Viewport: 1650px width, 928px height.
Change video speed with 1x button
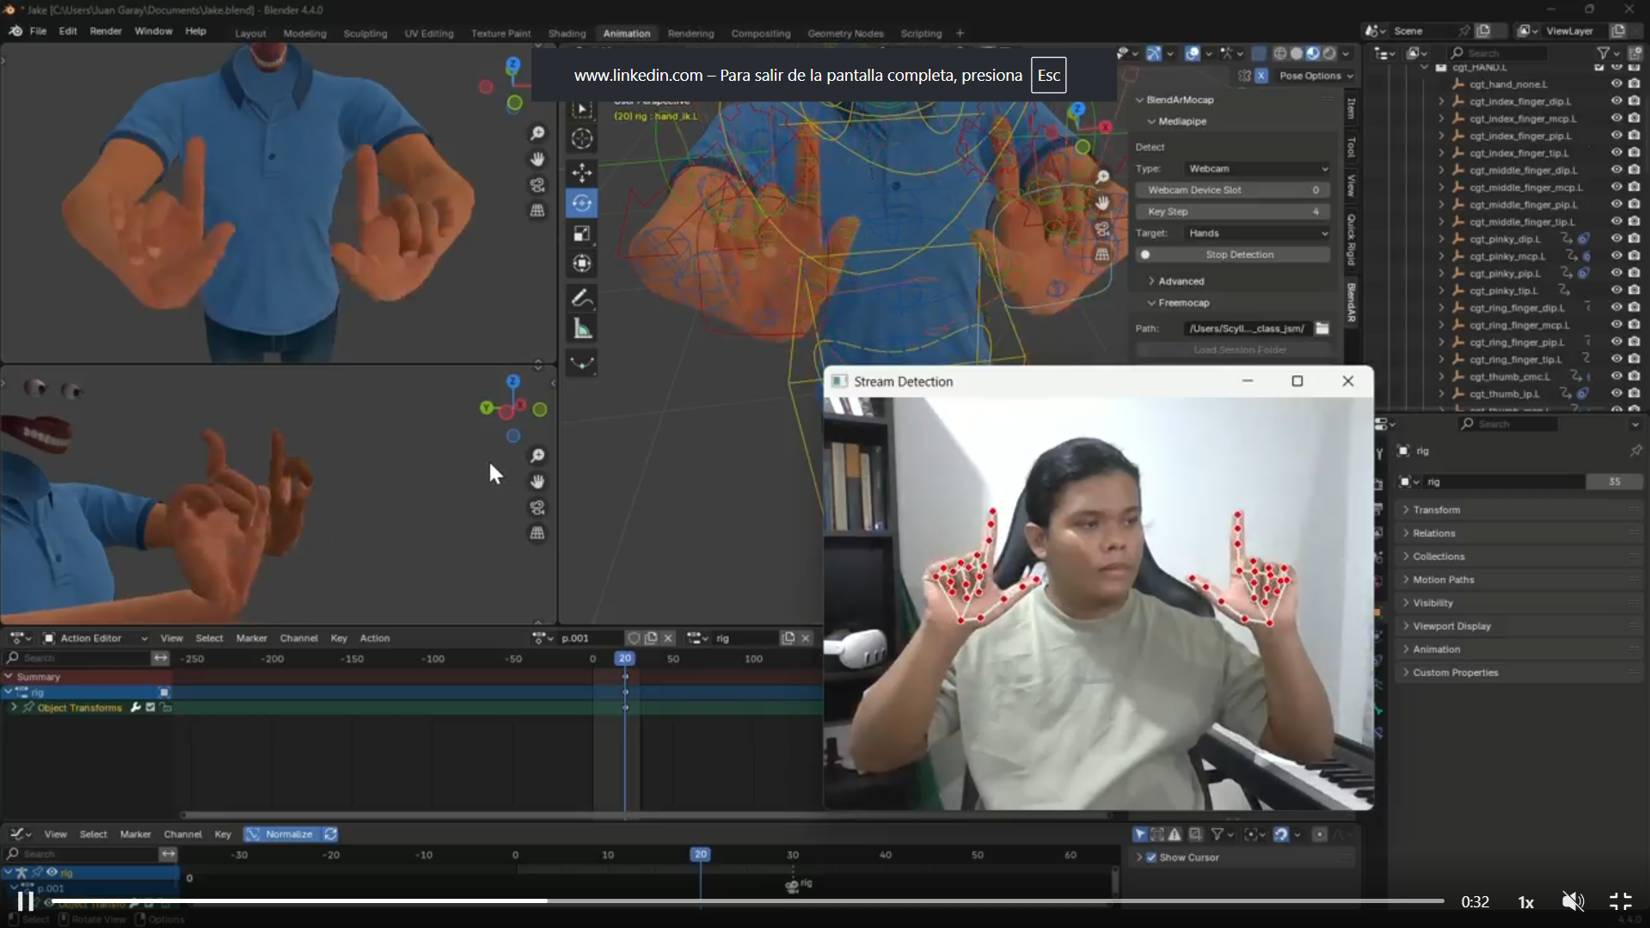click(1526, 902)
